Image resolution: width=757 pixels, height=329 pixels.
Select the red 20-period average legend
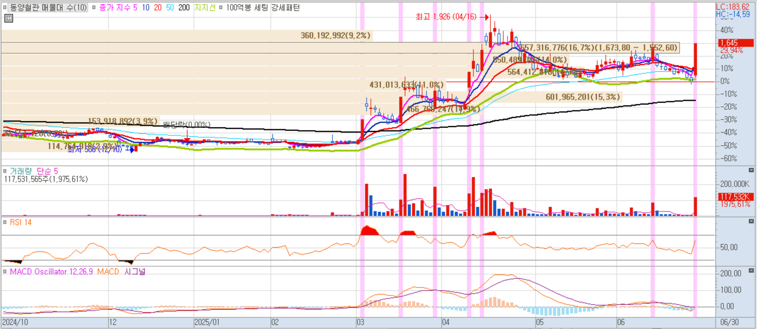click(158, 7)
